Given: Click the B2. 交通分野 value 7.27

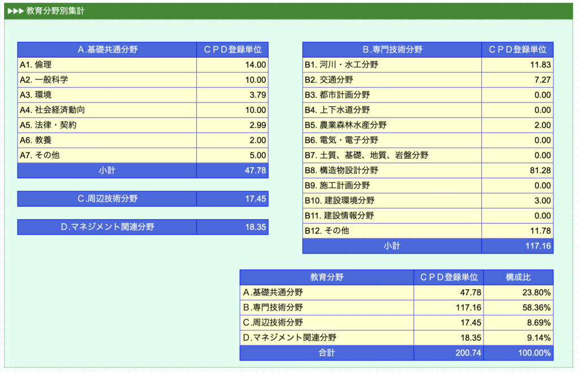Looking at the screenshot, I should point(542,80).
